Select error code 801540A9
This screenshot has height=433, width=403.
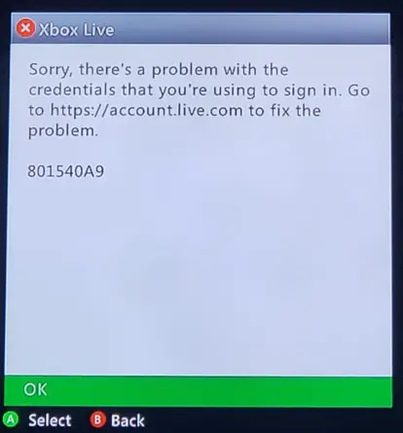(x=65, y=171)
